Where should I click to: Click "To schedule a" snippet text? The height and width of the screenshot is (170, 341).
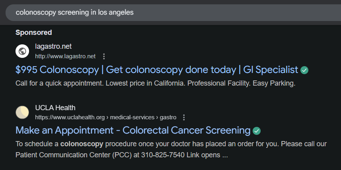pos(37,144)
